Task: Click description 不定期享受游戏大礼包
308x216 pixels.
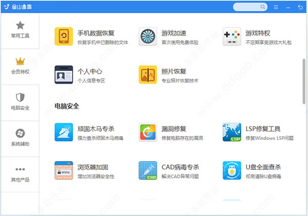Action: (x=268, y=42)
